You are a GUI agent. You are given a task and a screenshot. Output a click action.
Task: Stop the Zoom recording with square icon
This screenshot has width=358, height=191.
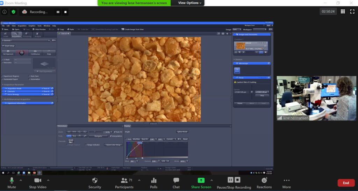coord(66,12)
